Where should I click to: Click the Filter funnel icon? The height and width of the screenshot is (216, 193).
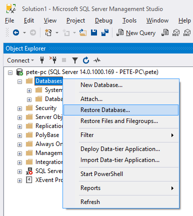(75, 60)
